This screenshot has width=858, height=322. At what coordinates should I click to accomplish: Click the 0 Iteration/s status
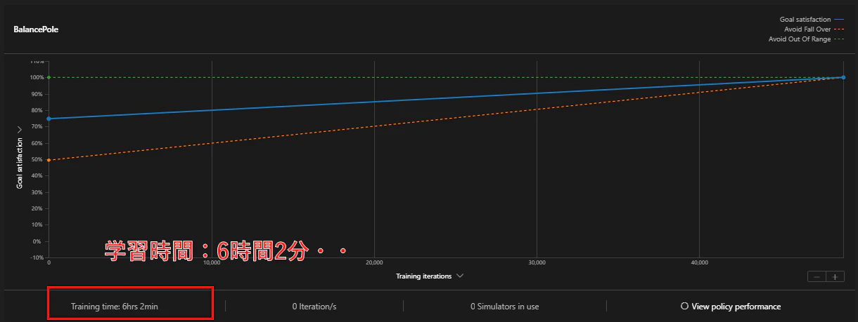314,307
